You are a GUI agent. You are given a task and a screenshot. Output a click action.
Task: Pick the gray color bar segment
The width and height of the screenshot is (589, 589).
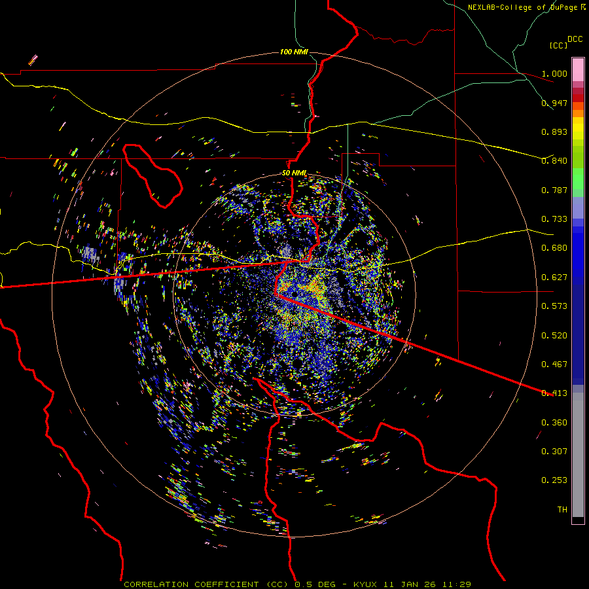click(x=578, y=455)
